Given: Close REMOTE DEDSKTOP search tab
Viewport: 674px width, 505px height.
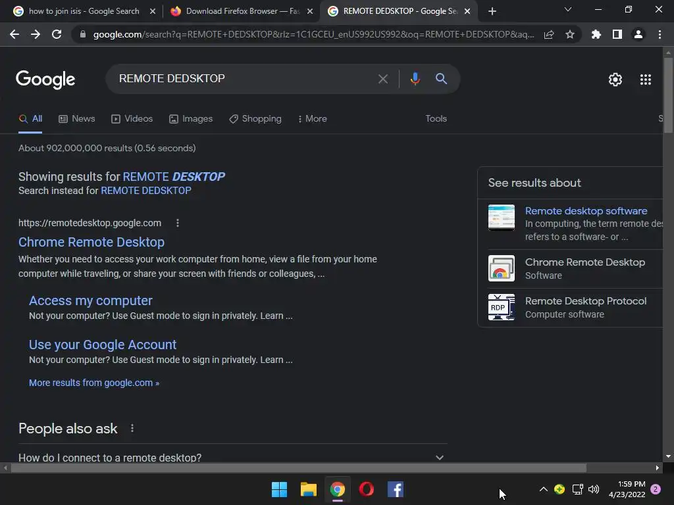Looking at the screenshot, I should (x=467, y=11).
